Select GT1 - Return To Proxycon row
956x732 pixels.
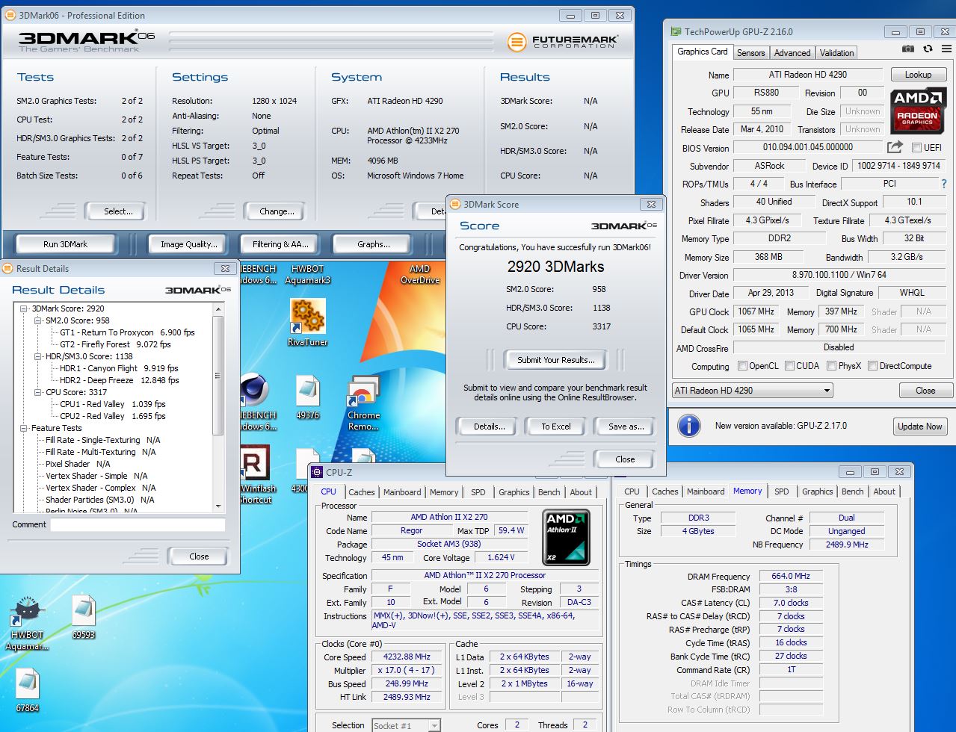[x=127, y=332]
